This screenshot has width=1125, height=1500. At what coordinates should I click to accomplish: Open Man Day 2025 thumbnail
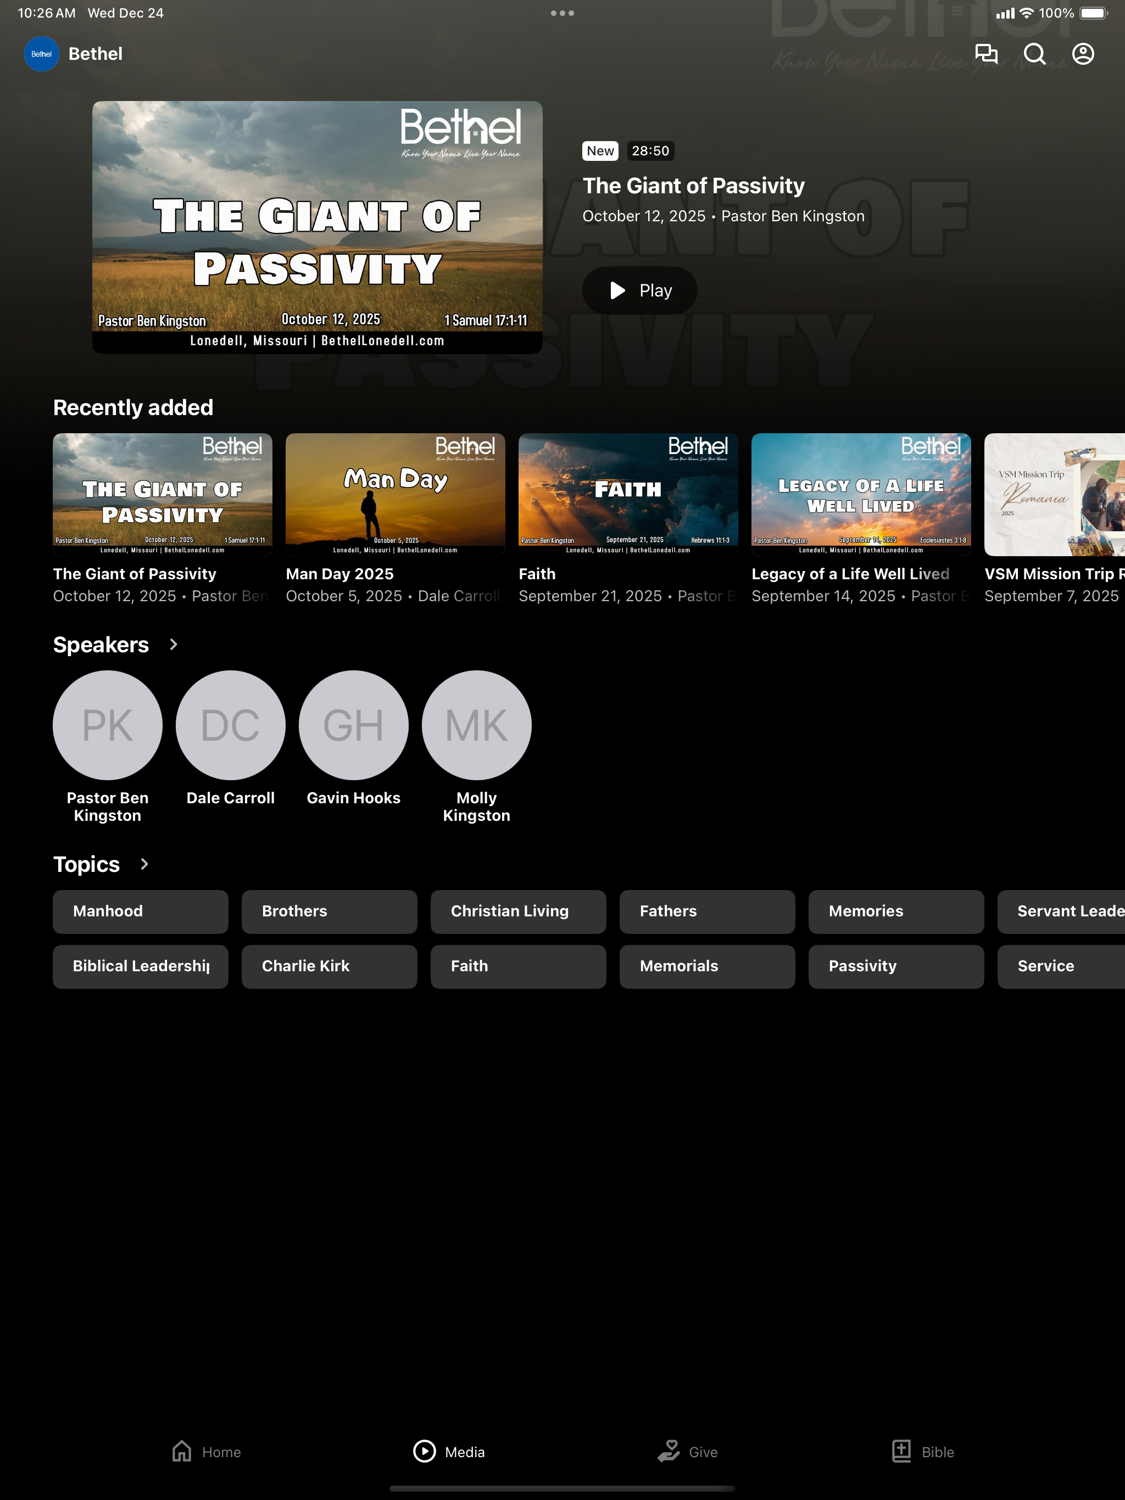(x=396, y=494)
